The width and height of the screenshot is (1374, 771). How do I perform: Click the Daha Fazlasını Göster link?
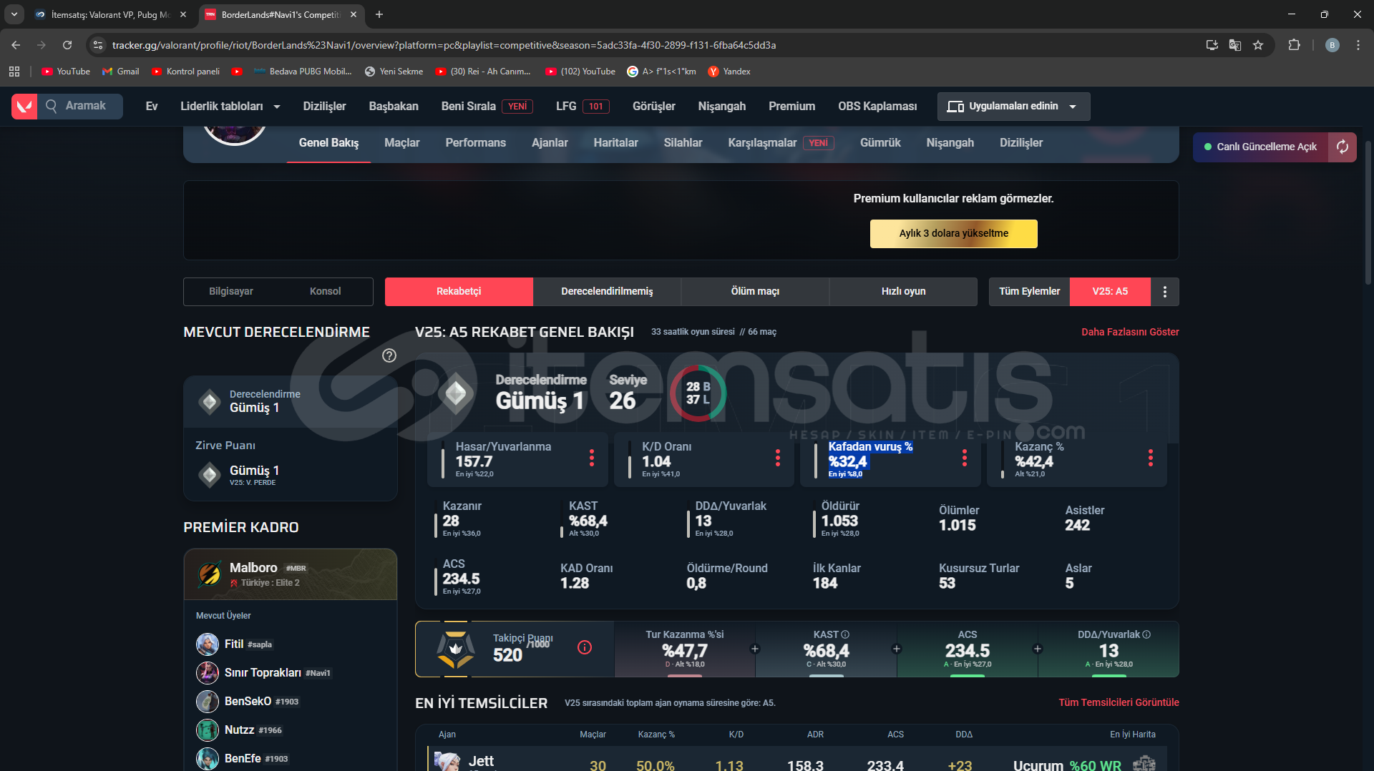[x=1130, y=332]
